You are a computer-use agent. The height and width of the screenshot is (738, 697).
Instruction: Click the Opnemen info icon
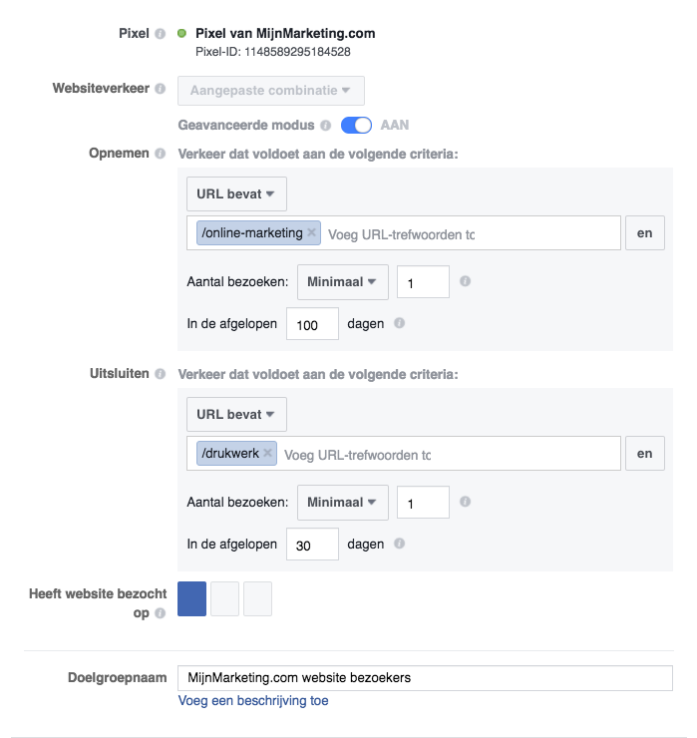160,154
